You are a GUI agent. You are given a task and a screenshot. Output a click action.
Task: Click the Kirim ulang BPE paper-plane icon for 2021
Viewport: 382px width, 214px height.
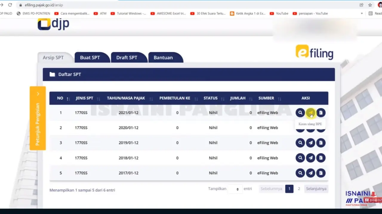point(310,113)
